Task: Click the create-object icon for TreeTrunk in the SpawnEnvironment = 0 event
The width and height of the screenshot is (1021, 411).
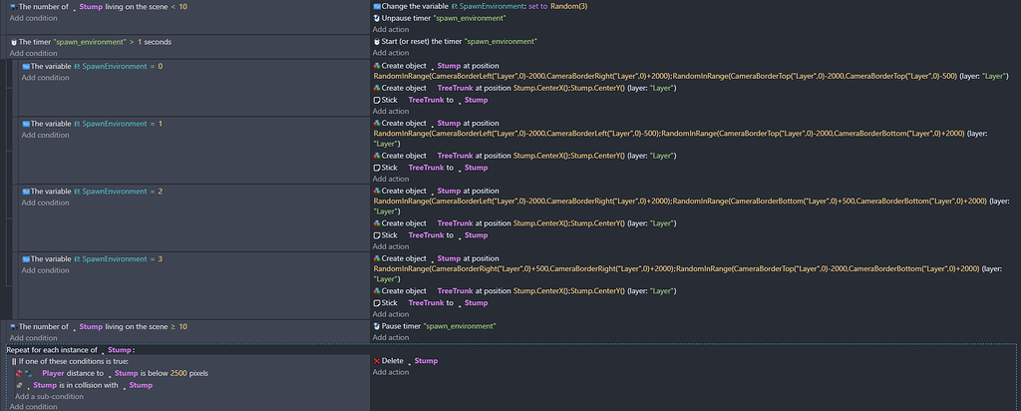Action: [x=377, y=88]
